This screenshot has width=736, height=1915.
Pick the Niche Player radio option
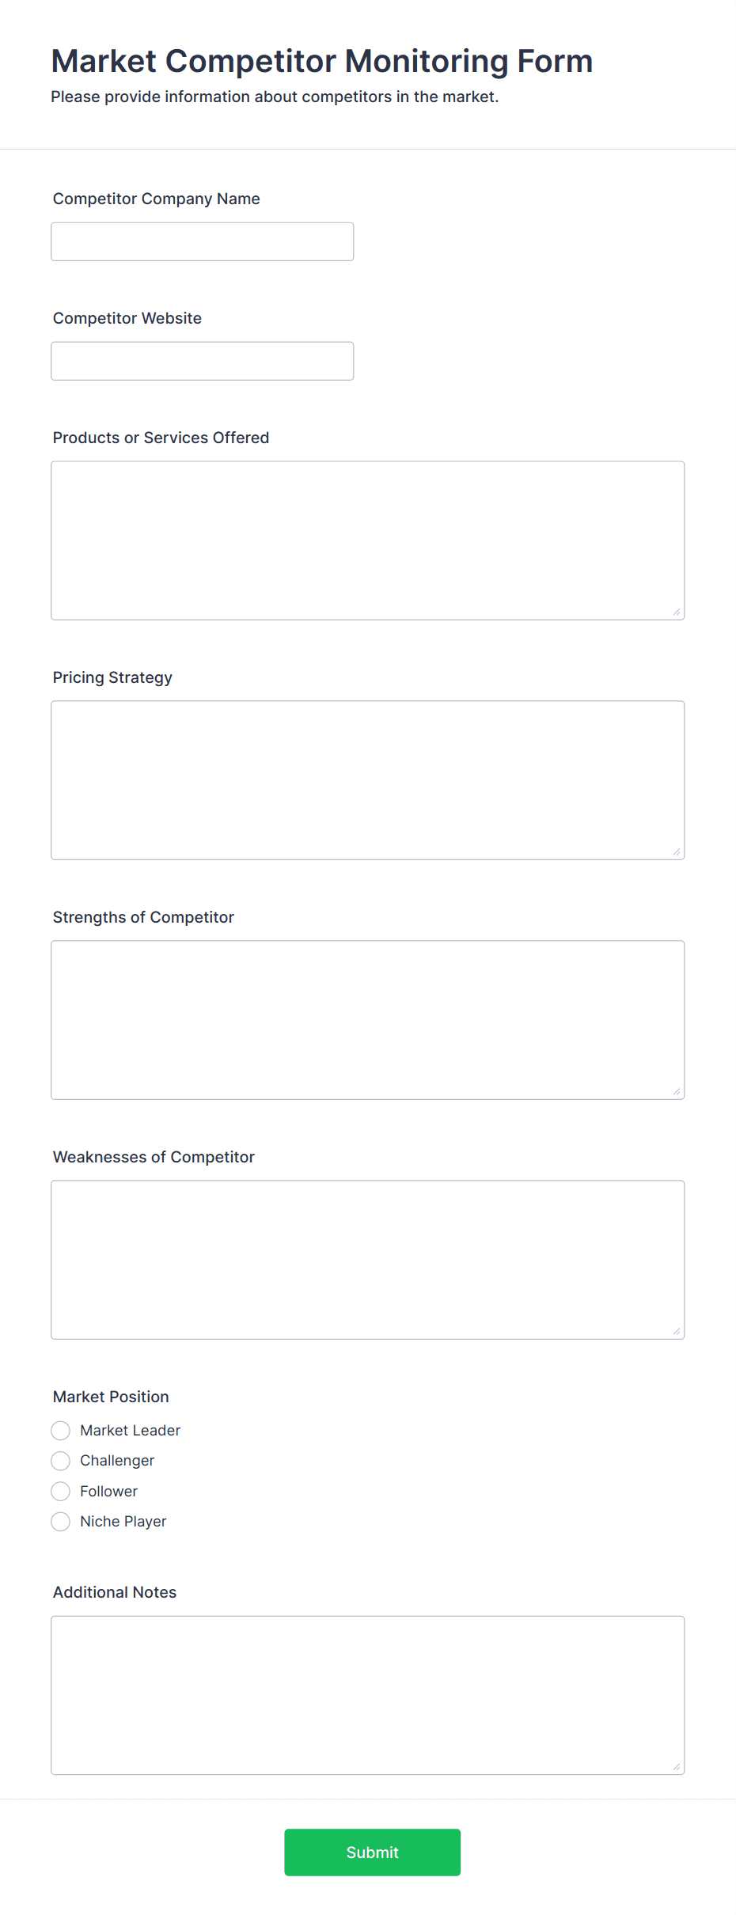pyautogui.click(x=61, y=1522)
